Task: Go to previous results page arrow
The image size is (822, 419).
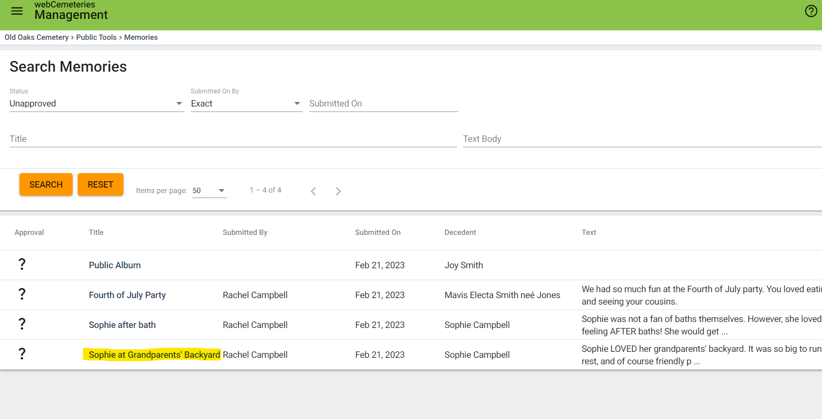Action: (x=313, y=191)
